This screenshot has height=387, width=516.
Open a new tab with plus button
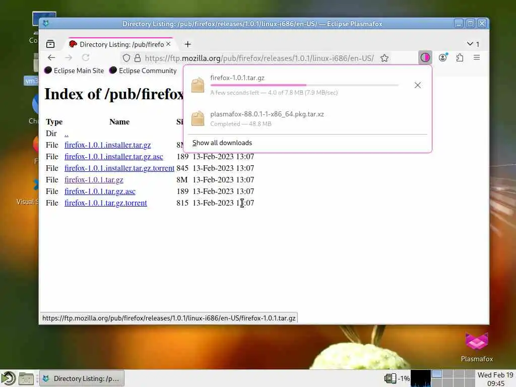point(187,44)
